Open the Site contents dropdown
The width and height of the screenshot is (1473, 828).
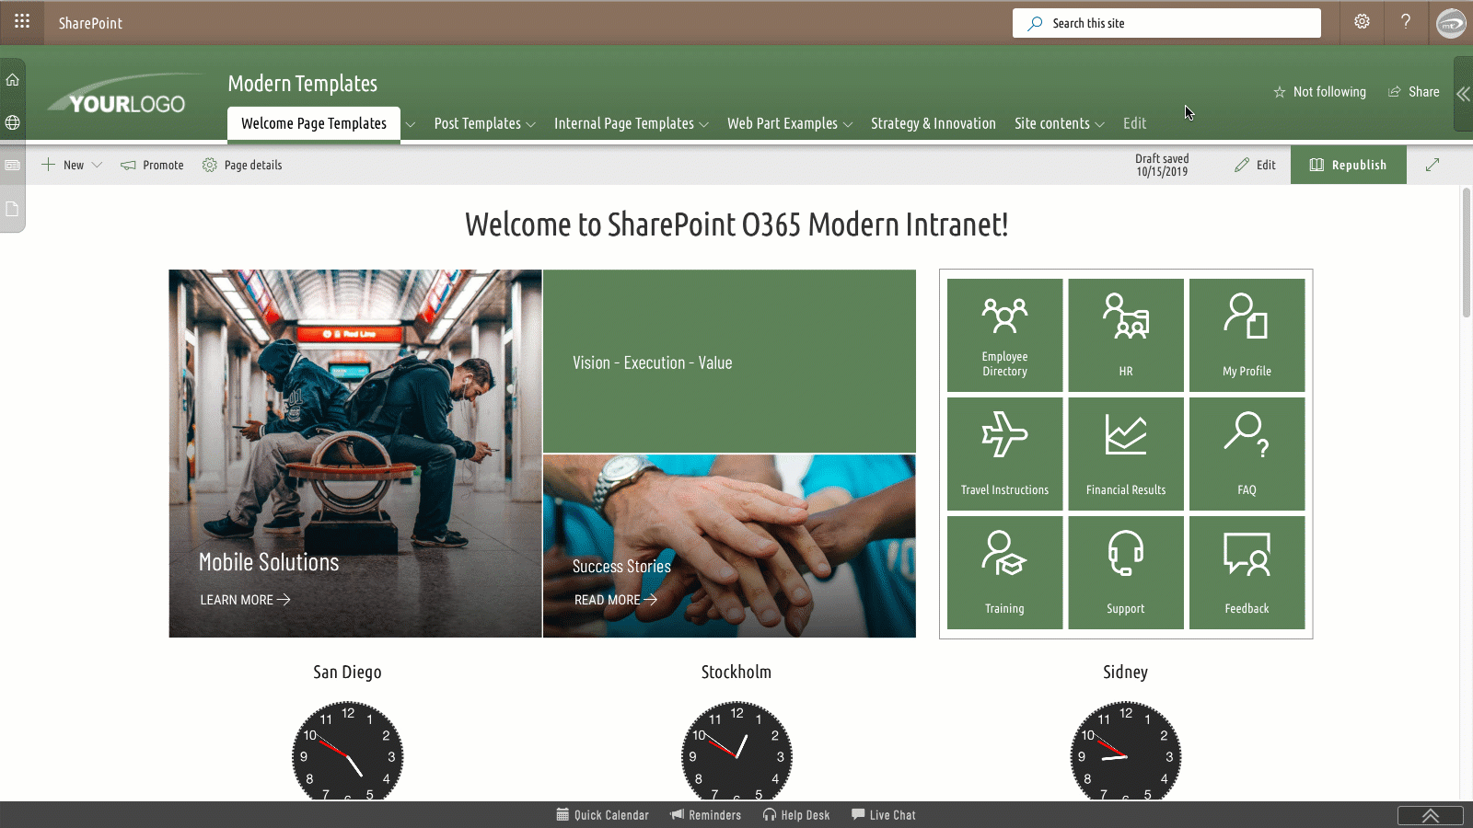click(1058, 122)
